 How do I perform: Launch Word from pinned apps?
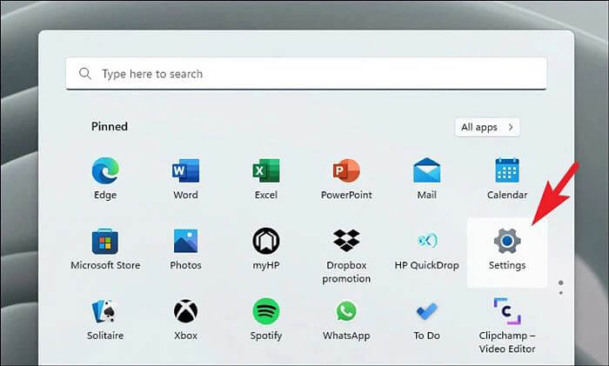[x=185, y=171]
